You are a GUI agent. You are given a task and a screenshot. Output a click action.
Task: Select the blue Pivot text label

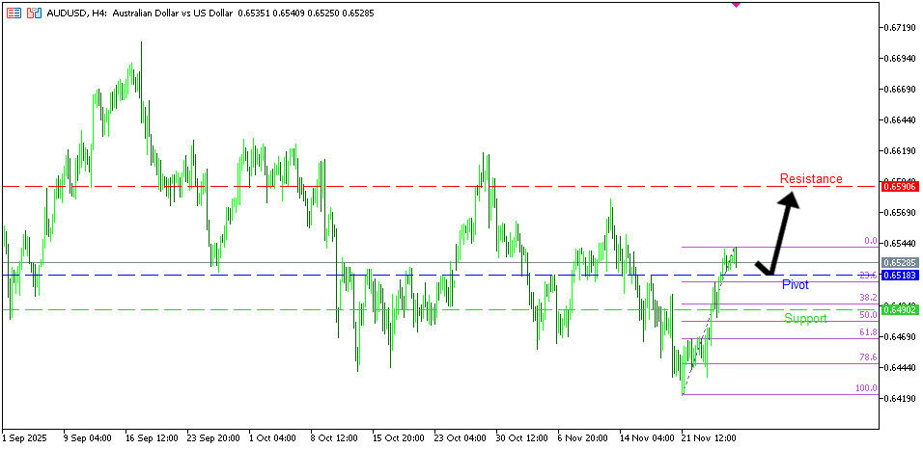(x=795, y=285)
